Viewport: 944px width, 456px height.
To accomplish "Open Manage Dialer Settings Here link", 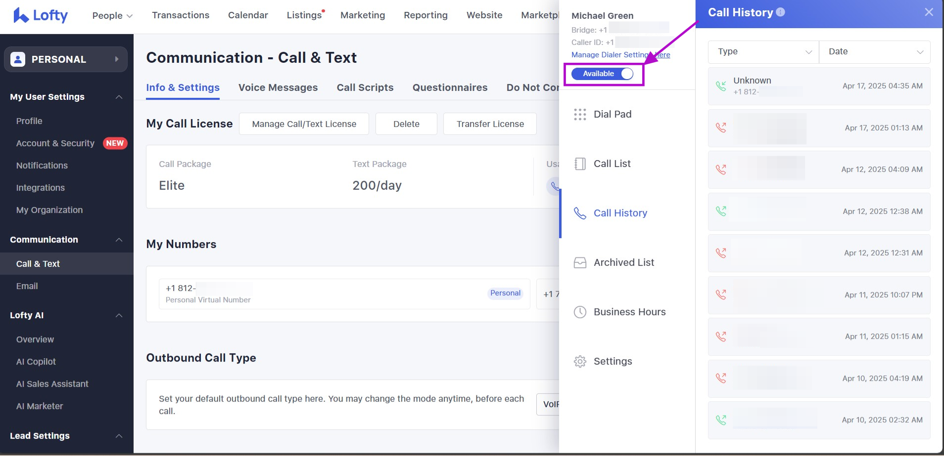I will pos(620,55).
